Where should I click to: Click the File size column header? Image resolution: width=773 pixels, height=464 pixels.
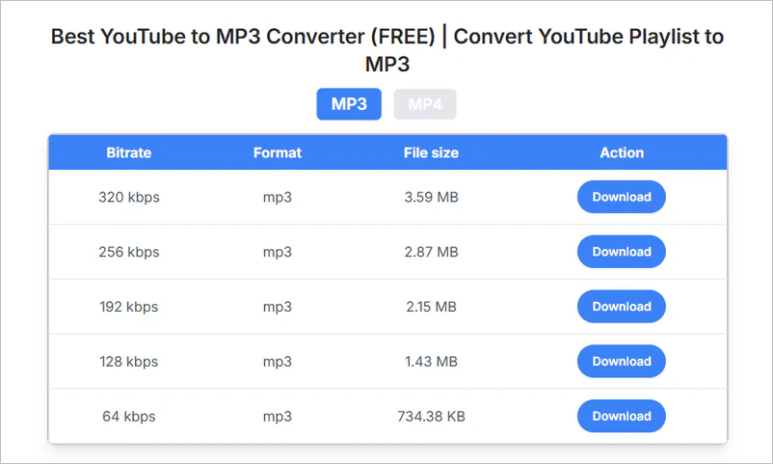pyautogui.click(x=431, y=153)
